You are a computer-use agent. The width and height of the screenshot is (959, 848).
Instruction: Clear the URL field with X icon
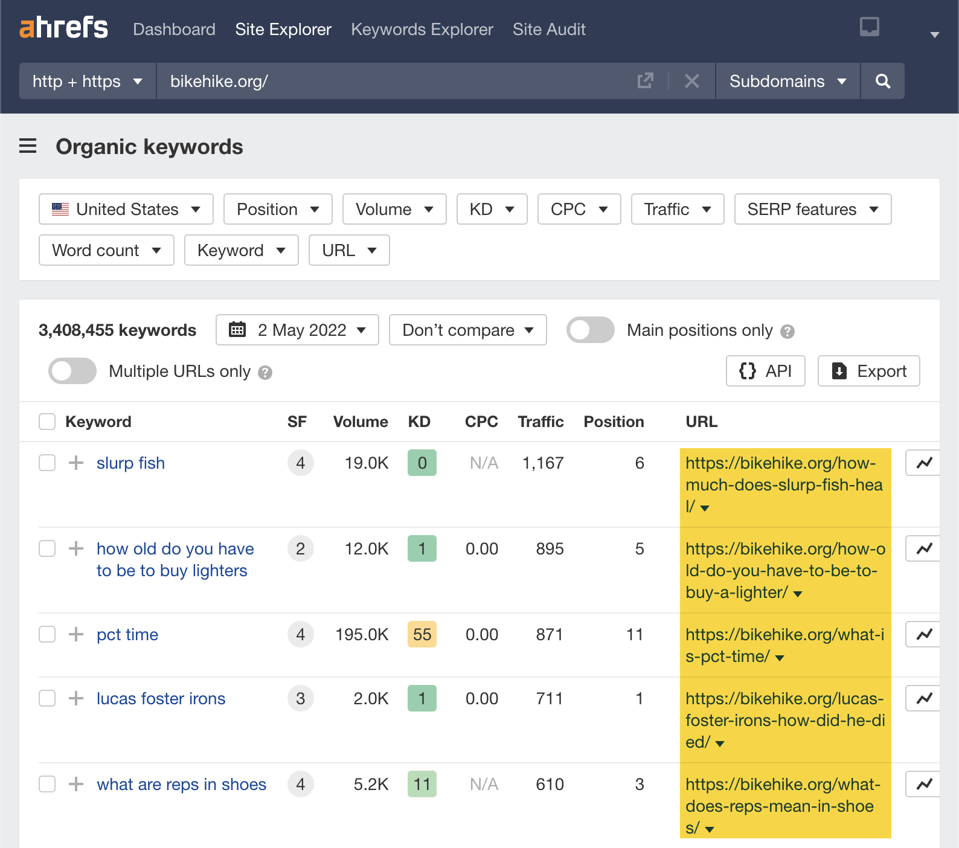(x=692, y=81)
